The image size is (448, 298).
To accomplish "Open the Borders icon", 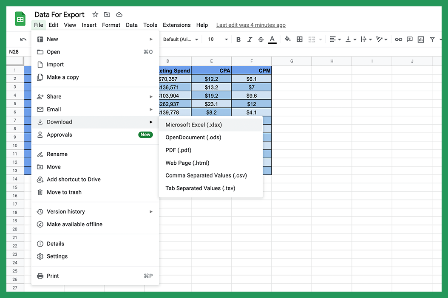I will point(300,39).
